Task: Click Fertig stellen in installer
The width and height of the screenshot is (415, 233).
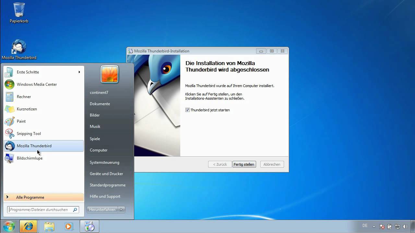Action: pos(244,164)
